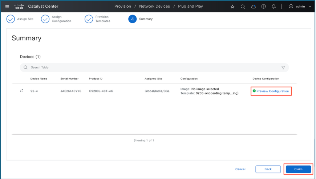Expand the admin account dropdown arrow
The height and width of the screenshot is (179, 316).
[x=310, y=7]
